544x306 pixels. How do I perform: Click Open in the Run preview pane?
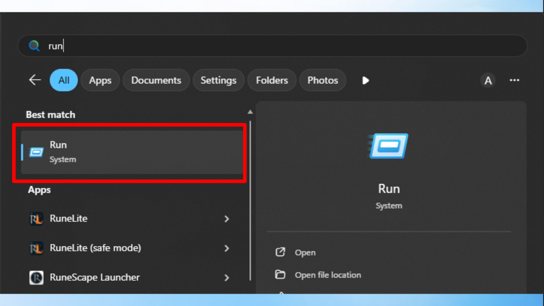click(305, 252)
